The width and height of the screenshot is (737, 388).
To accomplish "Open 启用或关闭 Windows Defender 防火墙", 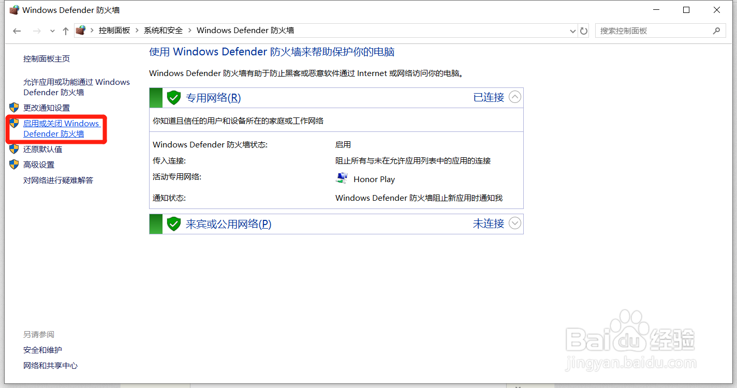I will pos(61,129).
